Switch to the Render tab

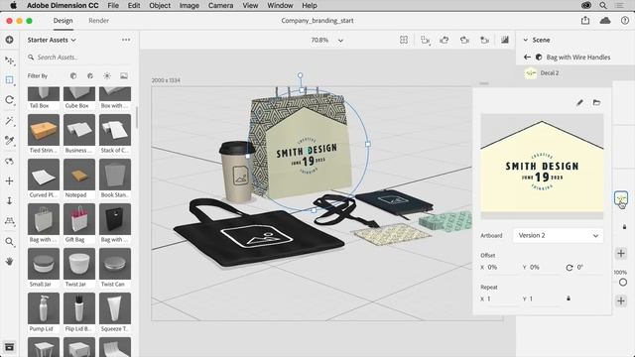(99, 21)
